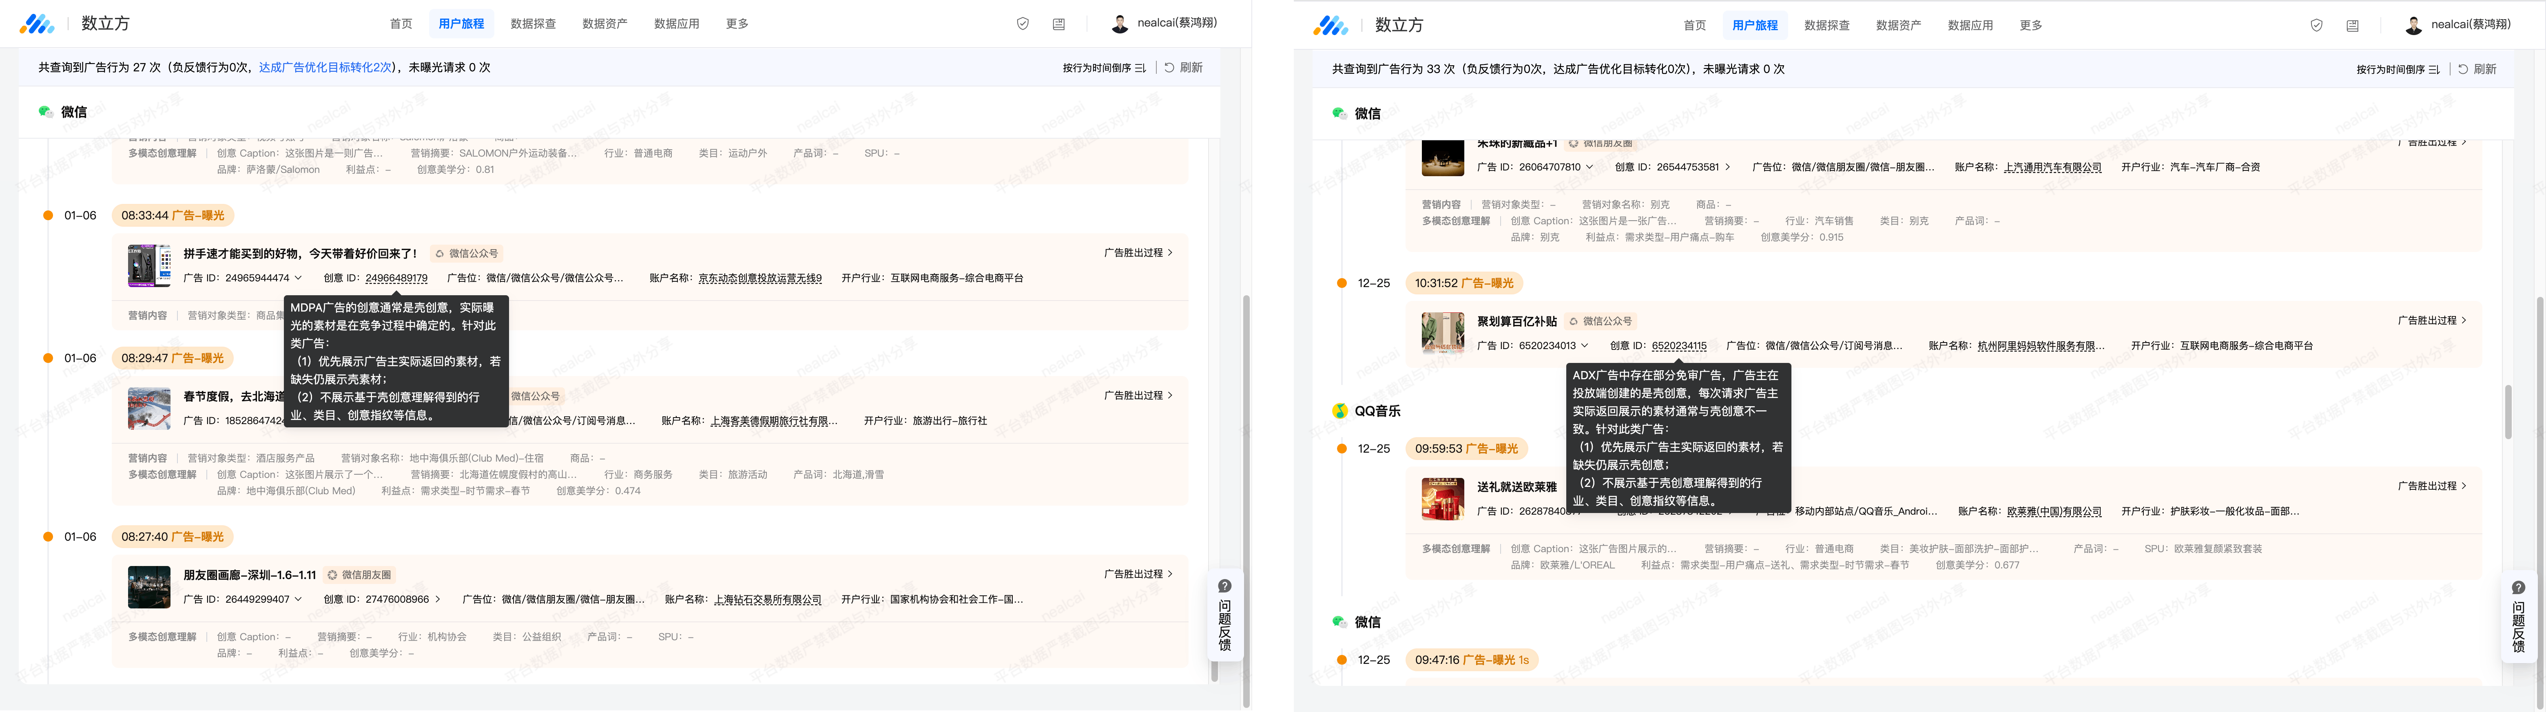Click the document icon in the right window header
The height and width of the screenshot is (712, 2546).
pyautogui.click(x=2352, y=26)
